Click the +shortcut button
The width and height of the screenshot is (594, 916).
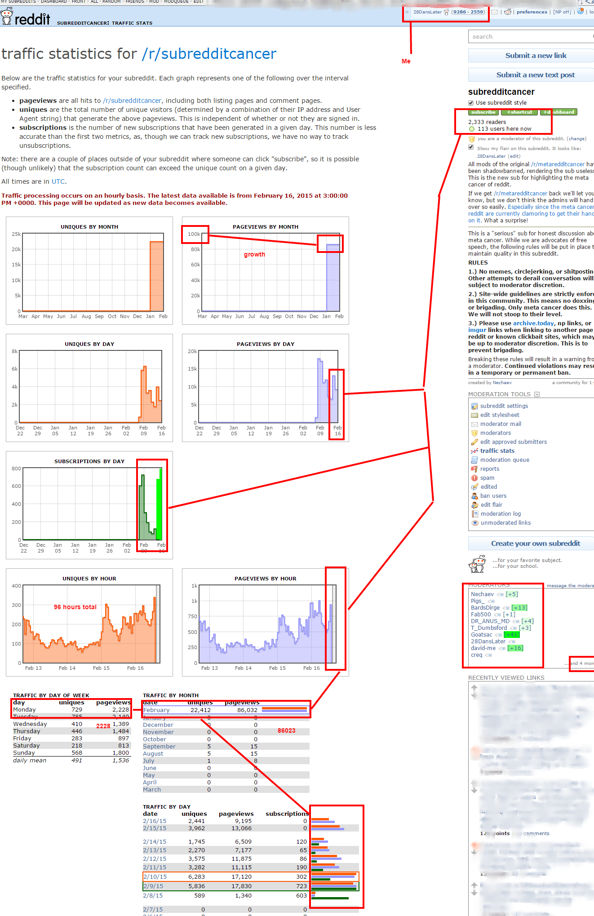[x=519, y=112]
